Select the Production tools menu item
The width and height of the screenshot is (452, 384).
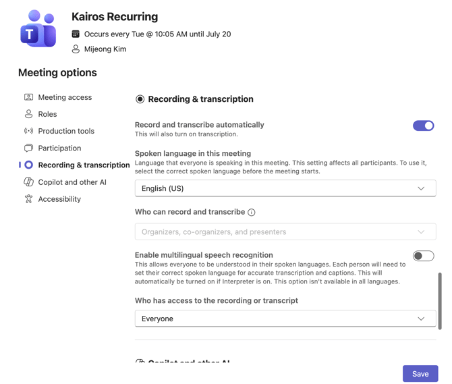pyautogui.click(x=66, y=131)
